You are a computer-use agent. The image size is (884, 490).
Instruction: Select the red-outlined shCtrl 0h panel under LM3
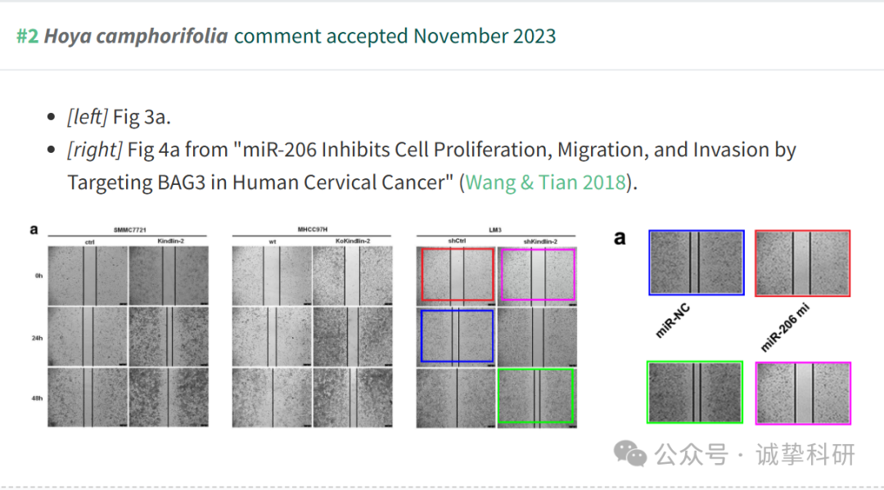pos(458,274)
